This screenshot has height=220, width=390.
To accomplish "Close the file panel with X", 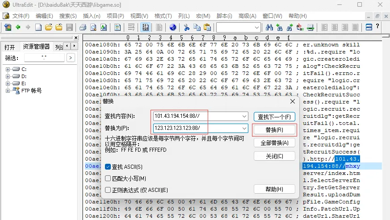I will point(76,38).
